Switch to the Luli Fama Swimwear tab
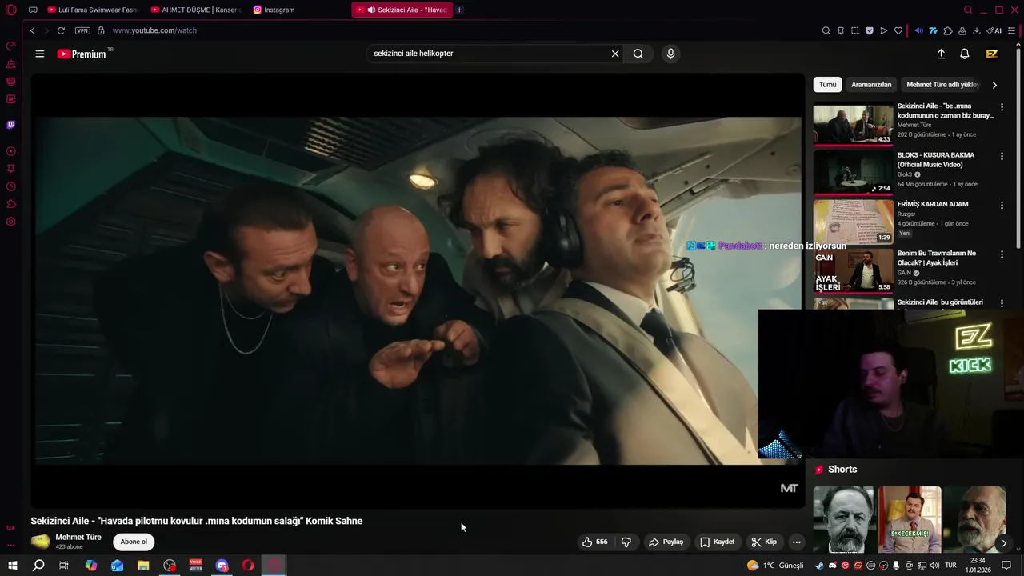Viewport: 1024px width, 576px height. pyautogui.click(x=92, y=10)
